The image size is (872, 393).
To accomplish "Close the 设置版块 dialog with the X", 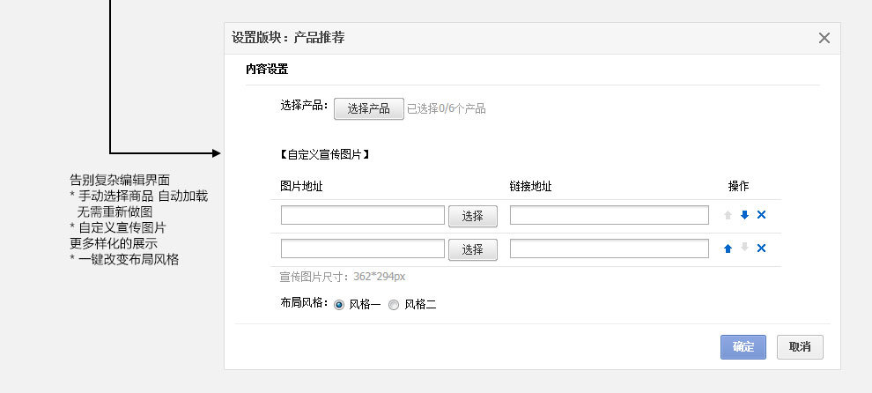I will (x=824, y=38).
